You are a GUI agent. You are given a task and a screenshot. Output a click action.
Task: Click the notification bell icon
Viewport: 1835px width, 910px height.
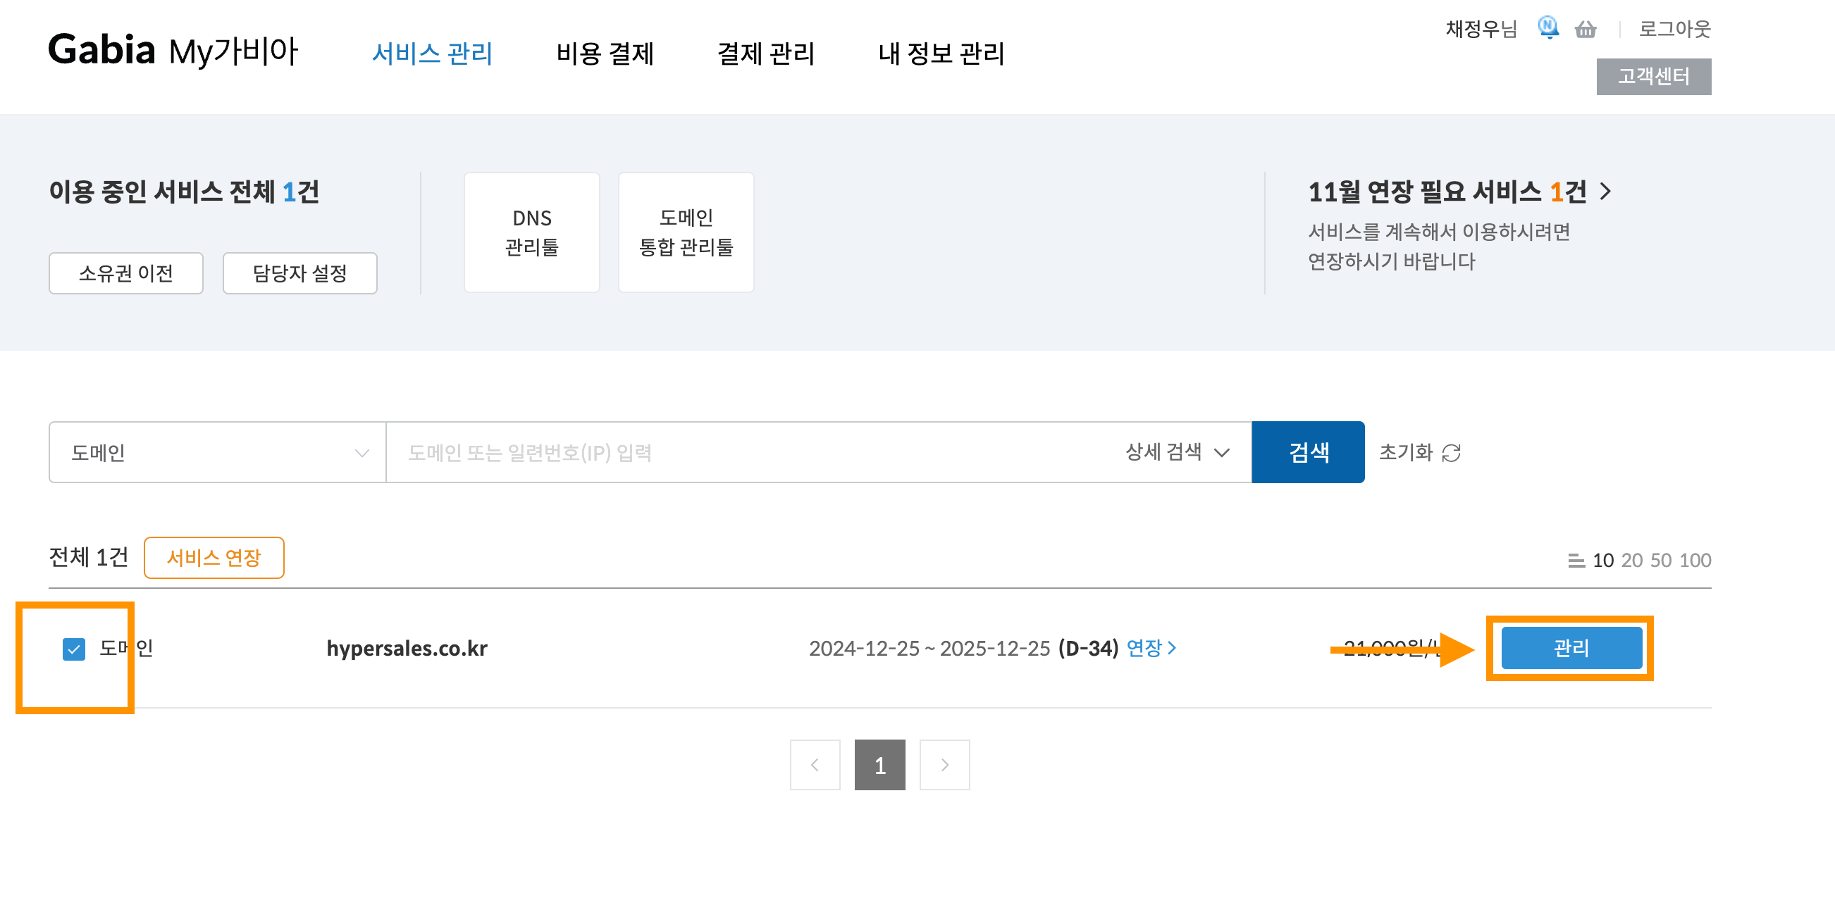(1547, 27)
